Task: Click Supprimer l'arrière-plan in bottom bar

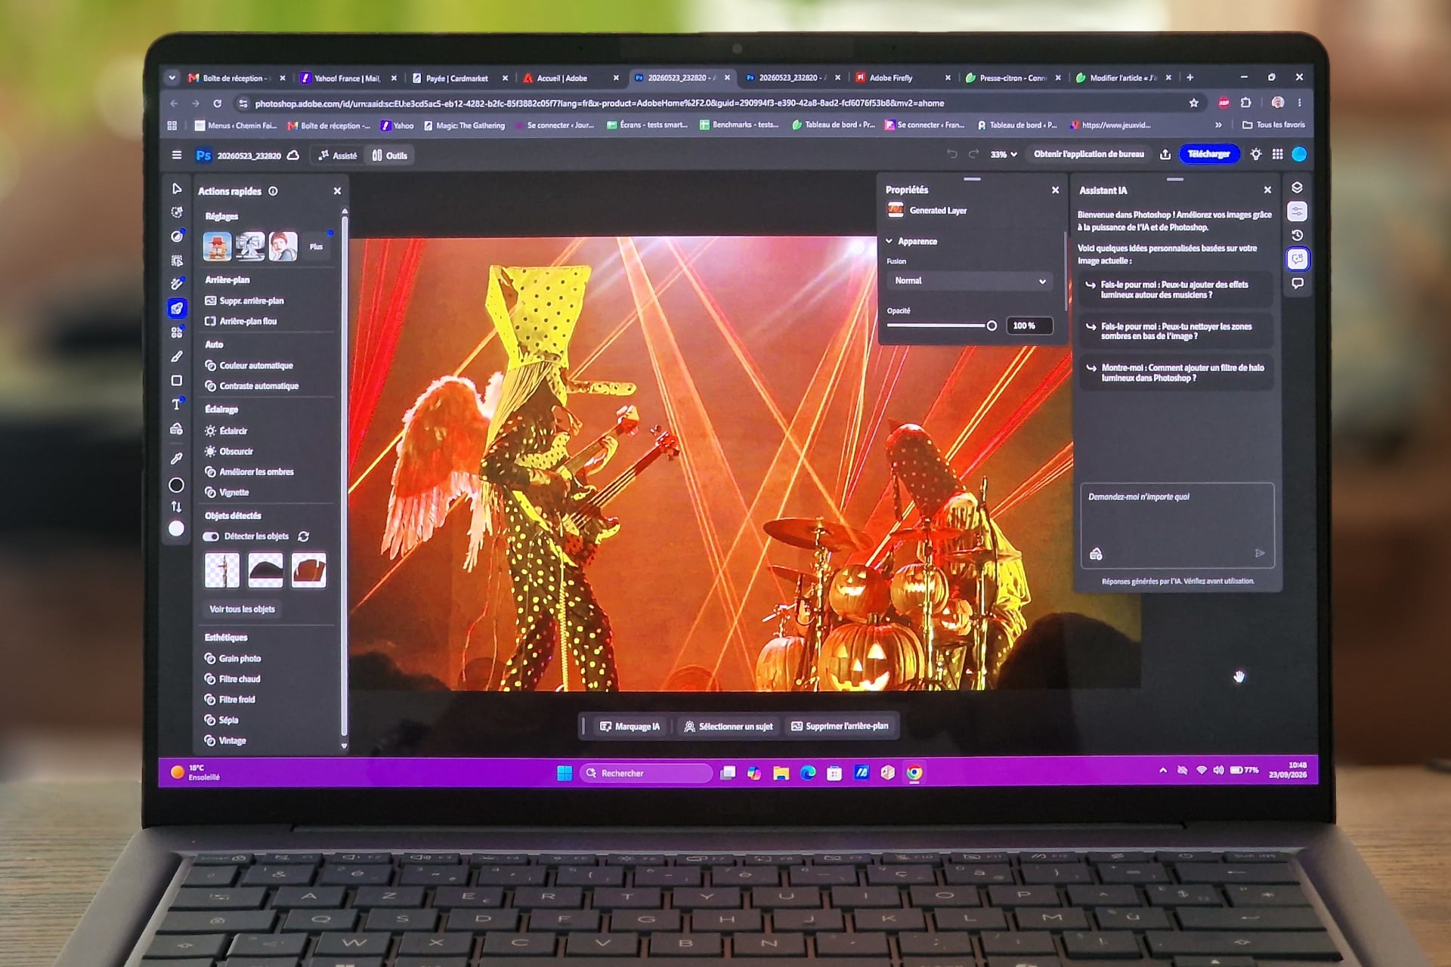Action: 840,726
